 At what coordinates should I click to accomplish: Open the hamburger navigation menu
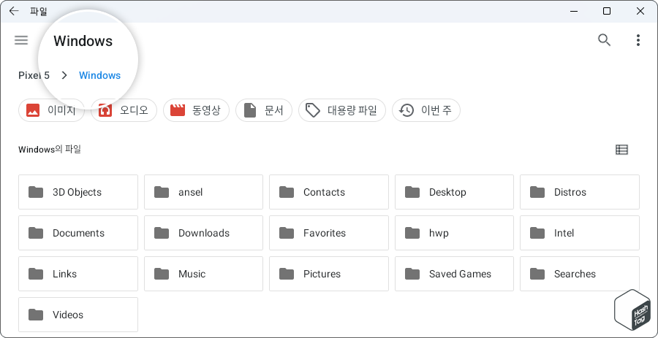21,40
